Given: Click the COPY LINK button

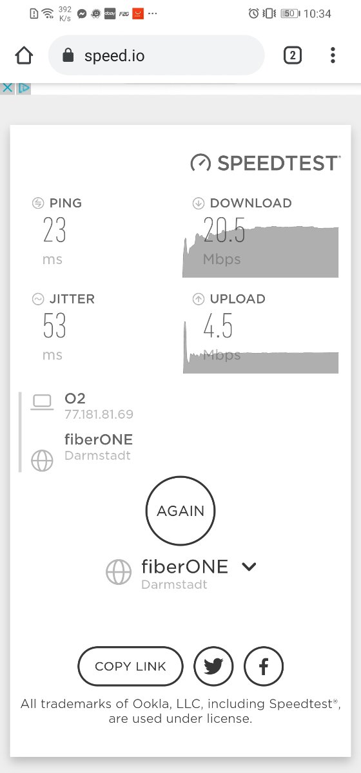Looking at the screenshot, I should coord(130,666).
